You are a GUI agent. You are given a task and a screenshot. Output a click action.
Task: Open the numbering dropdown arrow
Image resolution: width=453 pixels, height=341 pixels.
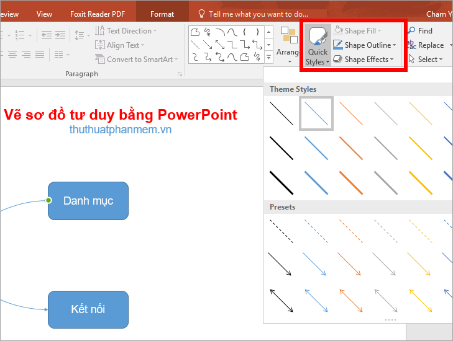click(x=30, y=35)
